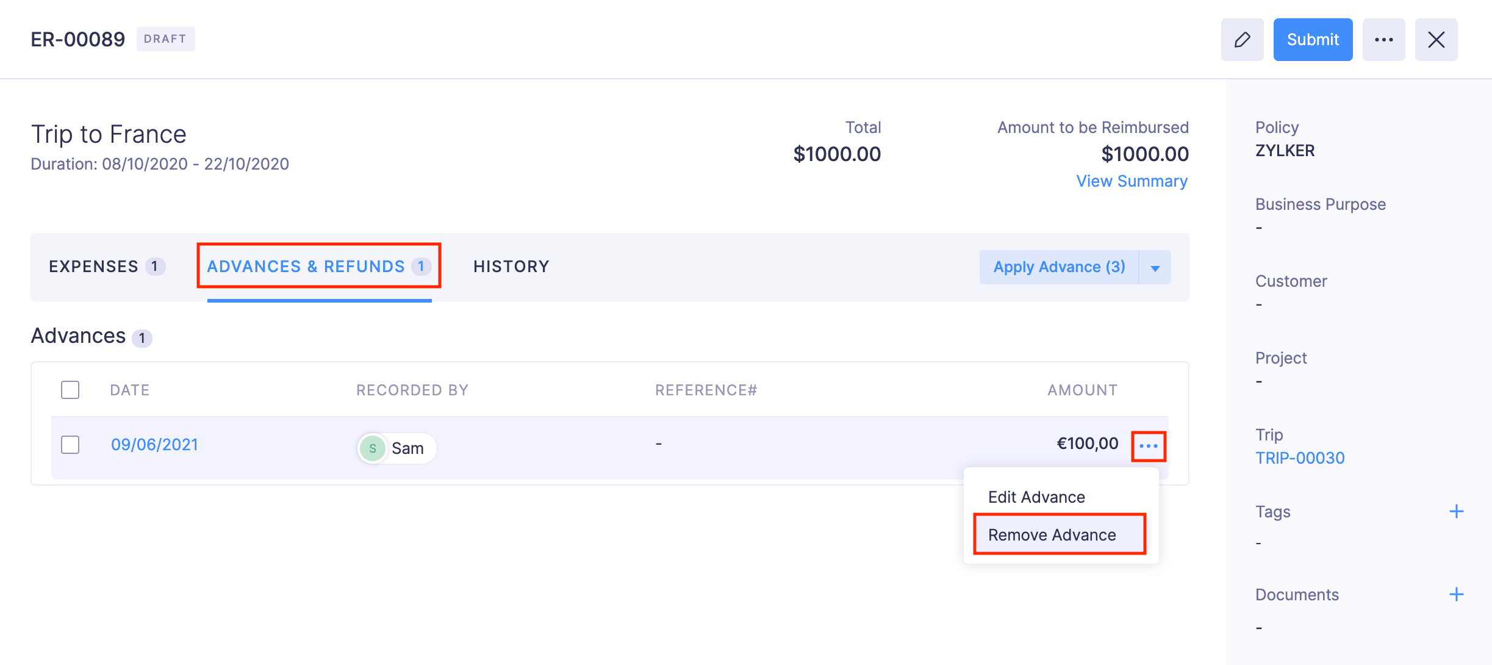Open the advance row ellipsis menu
The height and width of the screenshot is (665, 1492).
click(x=1148, y=446)
